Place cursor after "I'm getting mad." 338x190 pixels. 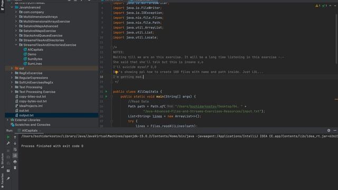coord(143,77)
